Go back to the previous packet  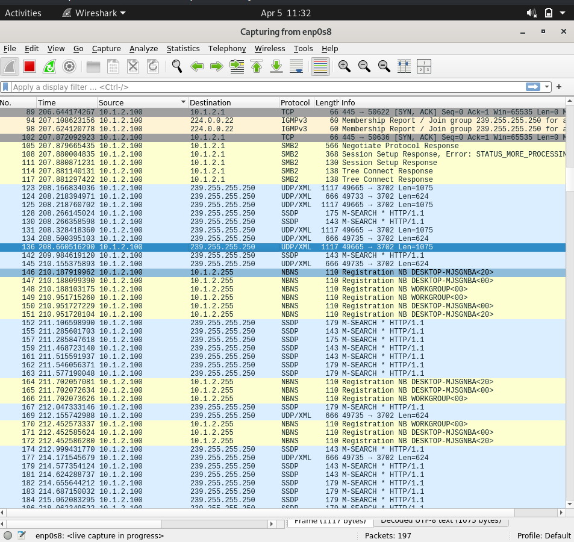197,67
